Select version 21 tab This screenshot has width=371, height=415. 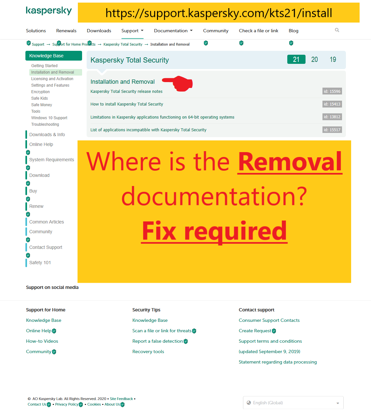tap(296, 59)
